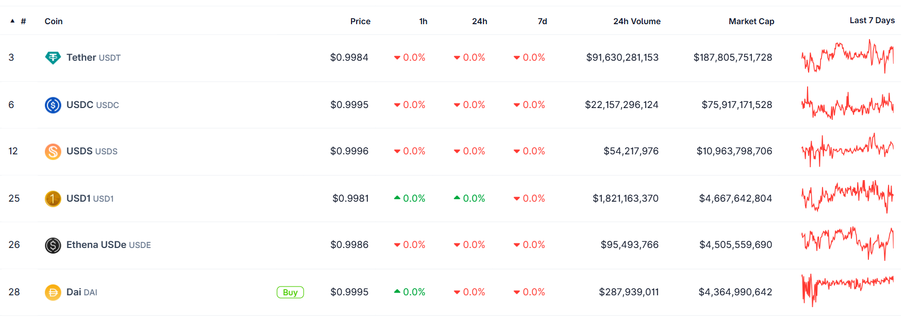View USDC's 7-day sparkline chart
The height and width of the screenshot is (320, 905).
pos(847,103)
